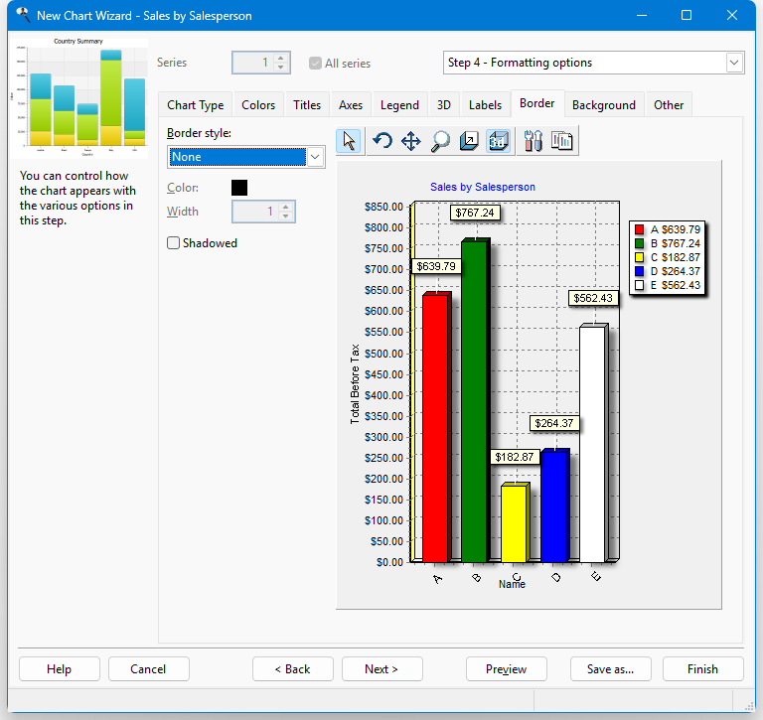Activate the zoom magnifier tool
The width and height of the screenshot is (763, 720).
440,141
